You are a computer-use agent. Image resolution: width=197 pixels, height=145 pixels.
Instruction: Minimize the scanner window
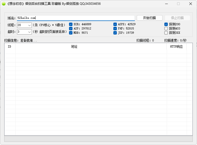point(166,4)
